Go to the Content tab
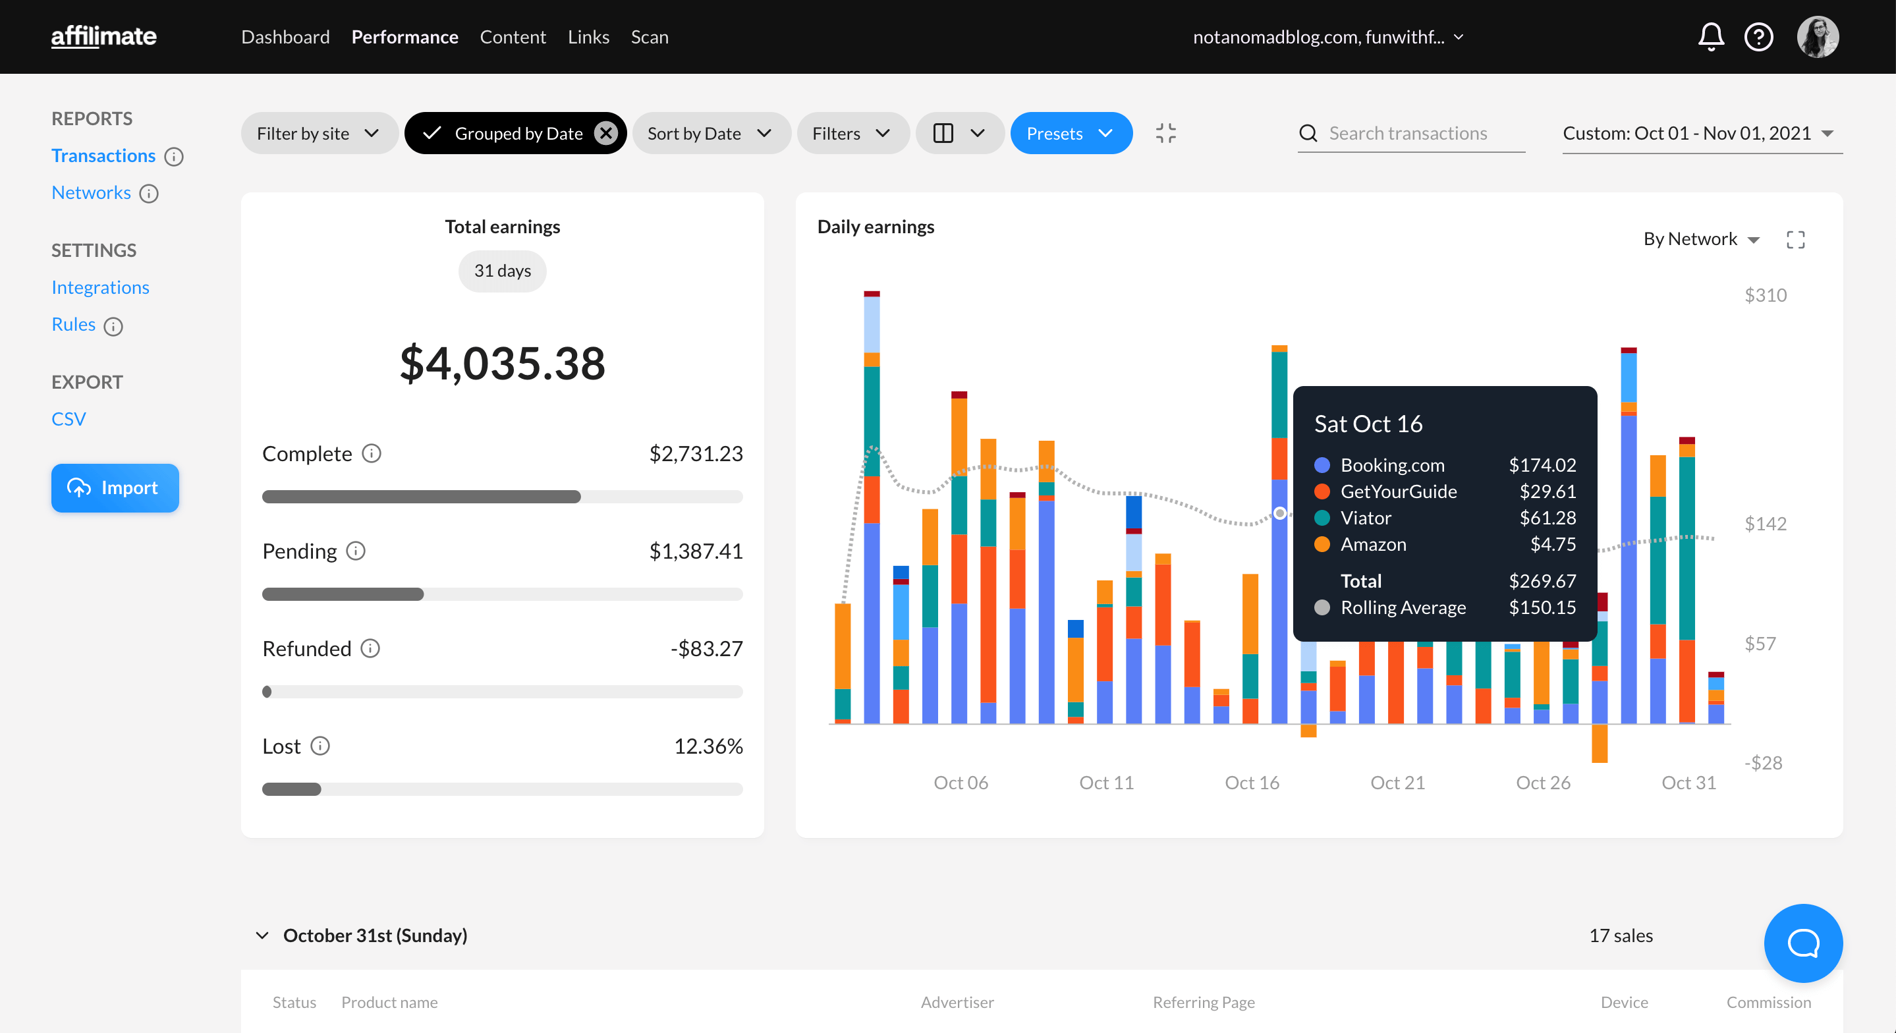Screen dimensions: 1896x1033 (x=513, y=37)
